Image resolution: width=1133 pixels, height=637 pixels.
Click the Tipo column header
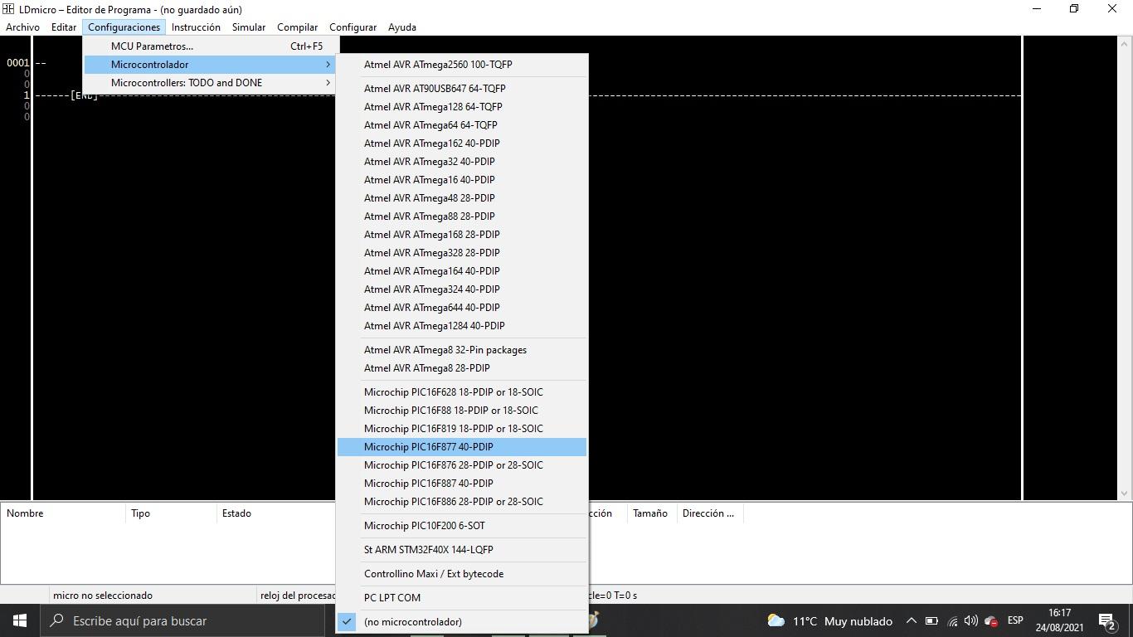point(171,513)
